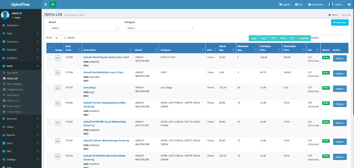Click Active status badge for IT0108
This screenshot has width=354, height=168.
click(x=326, y=73)
